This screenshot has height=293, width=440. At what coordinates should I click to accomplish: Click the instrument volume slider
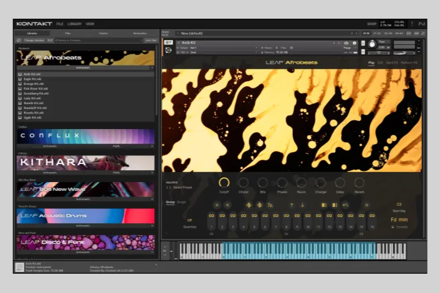pyautogui.click(x=404, y=53)
